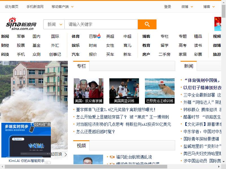
Task: Open the 汽车 navigation item
Action: (76, 54)
